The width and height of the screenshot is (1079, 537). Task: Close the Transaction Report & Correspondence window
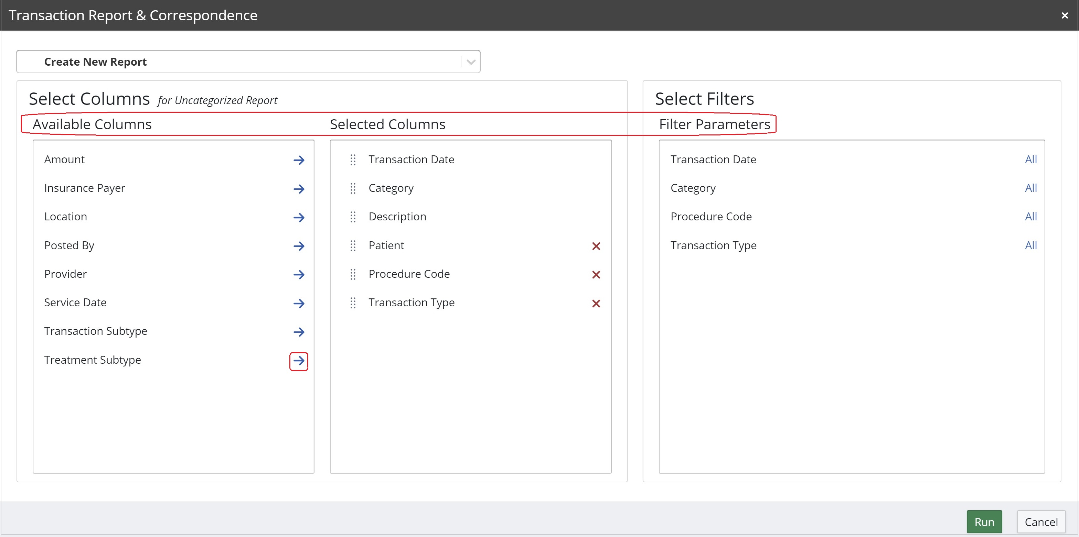pyautogui.click(x=1064, y=15)
